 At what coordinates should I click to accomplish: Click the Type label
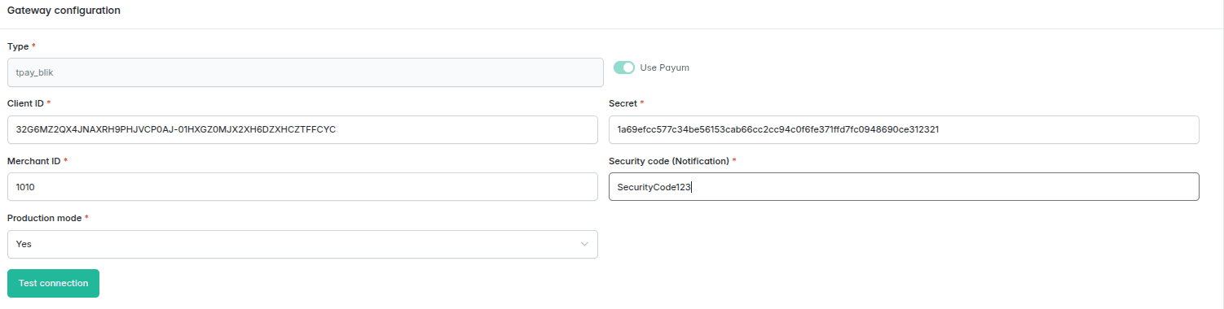tap(18, 46)
